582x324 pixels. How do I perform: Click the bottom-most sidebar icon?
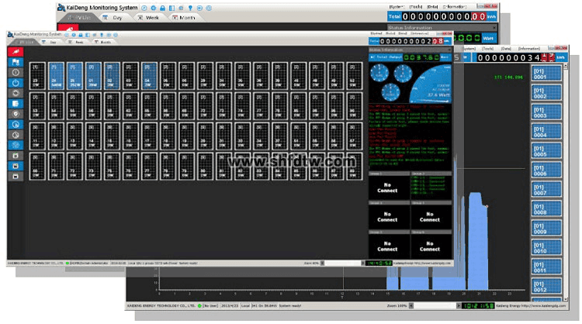click(15, 176)
